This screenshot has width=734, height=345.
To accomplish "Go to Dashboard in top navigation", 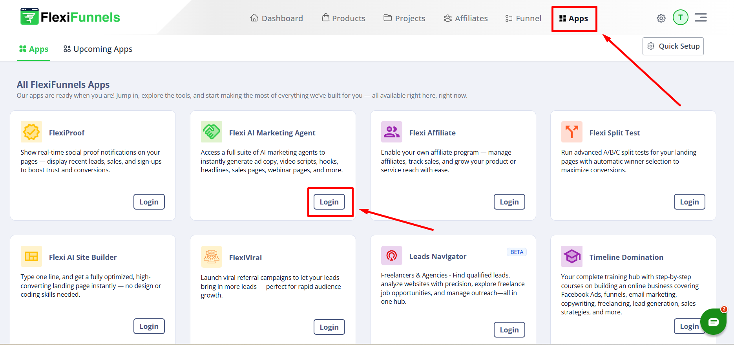I will (277, 18).
